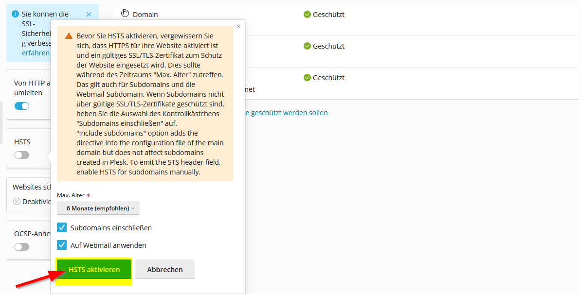The image size is (580, 294).
Task: Click the Abbrechen button
Action: click(x=165, y=269)
